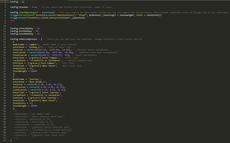Click the 'StashText' key on line 38

click(18, 101)
